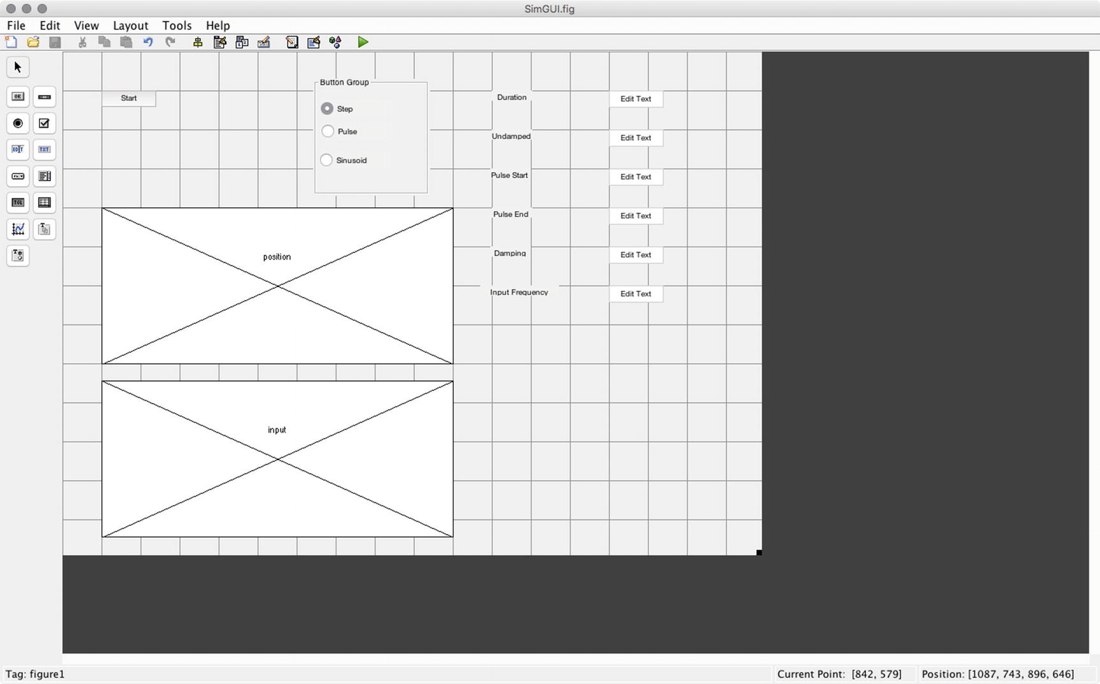The height and width of the screenshot is (684, 1100).
Task: Choose the Table component tool
Action: 44,203
